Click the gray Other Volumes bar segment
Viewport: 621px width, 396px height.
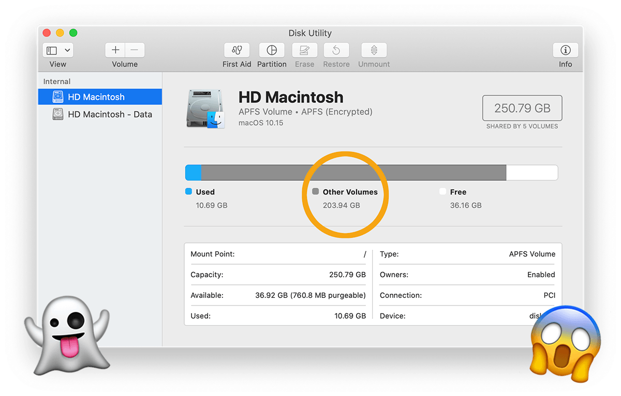pos(353,173)
